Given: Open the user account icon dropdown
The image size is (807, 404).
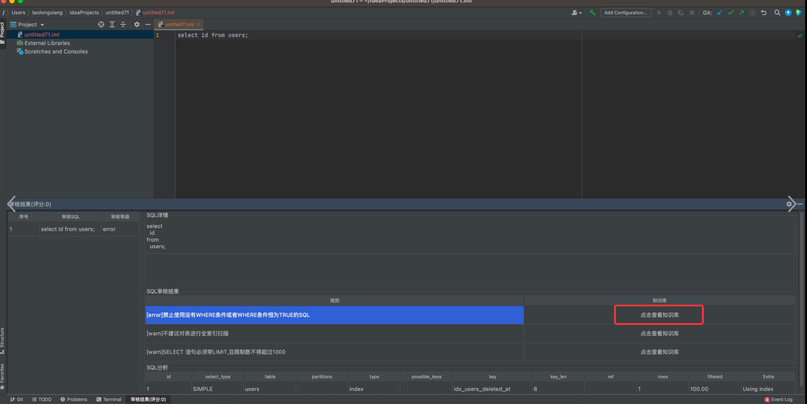Looking at the screenshot, I should pyautogui.click(x=577, y=13).
